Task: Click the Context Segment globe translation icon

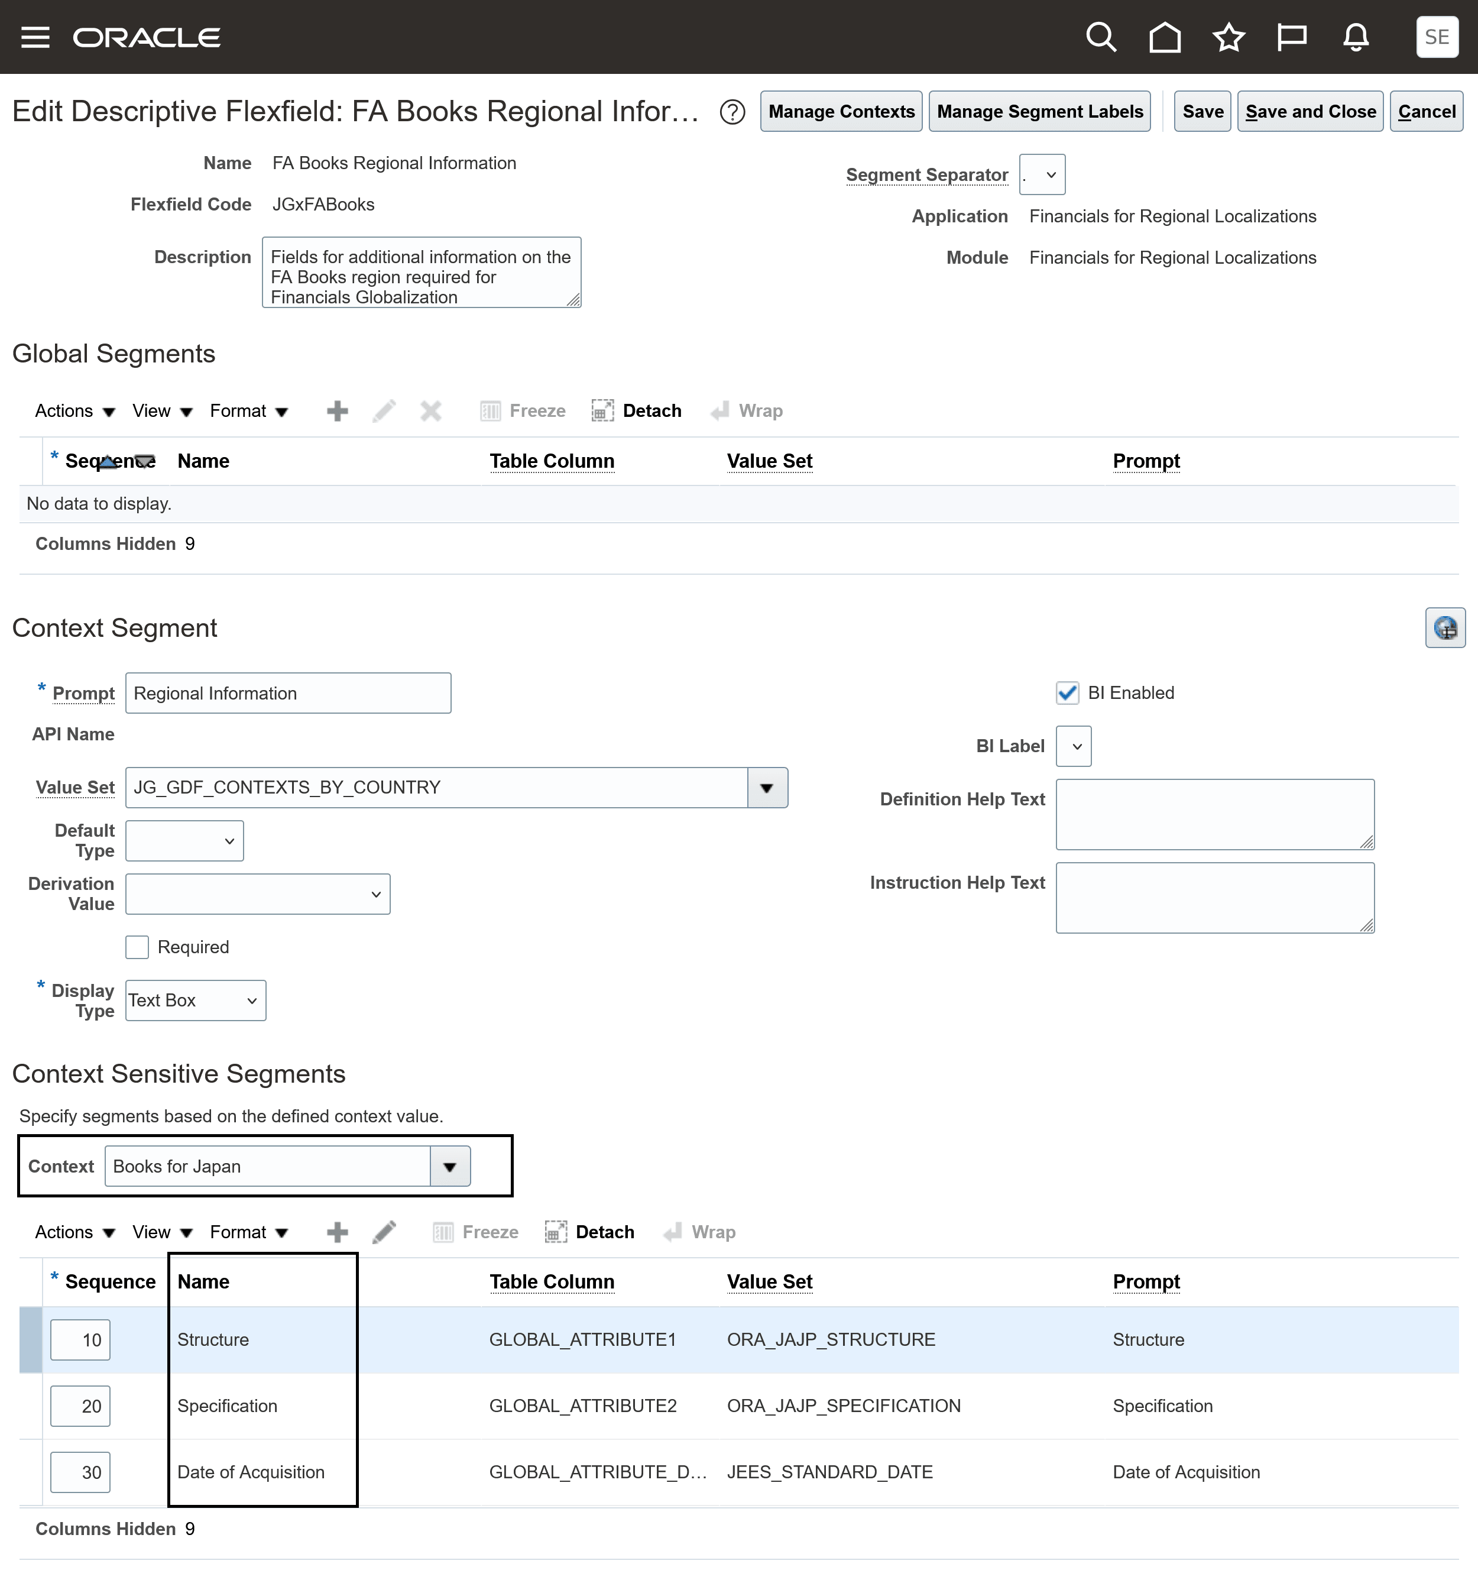Action: pyautogui.click(x=1445, y=628)
